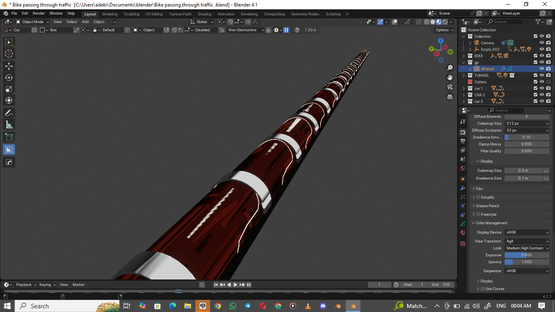The image size is (555, 312).
Task: Select the Select Box tool
Action: (9, 42)
